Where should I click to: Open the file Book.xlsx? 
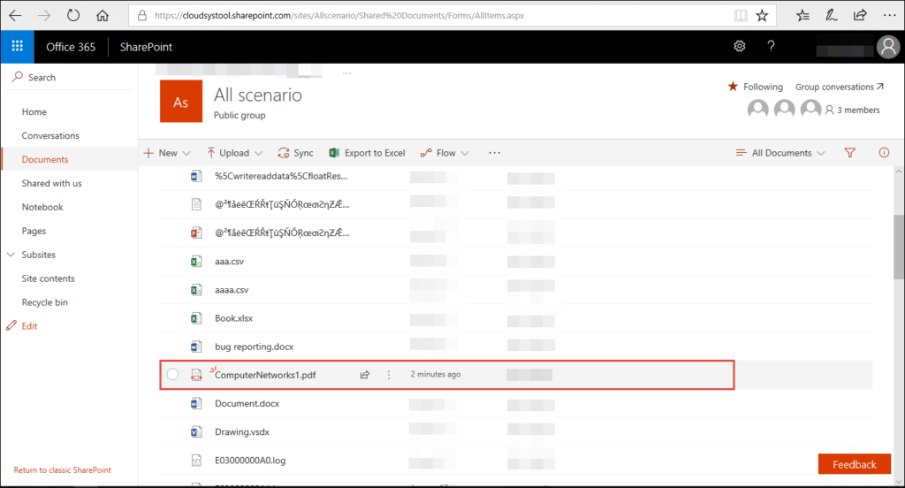pyautogui.click(x=233, y=318)
